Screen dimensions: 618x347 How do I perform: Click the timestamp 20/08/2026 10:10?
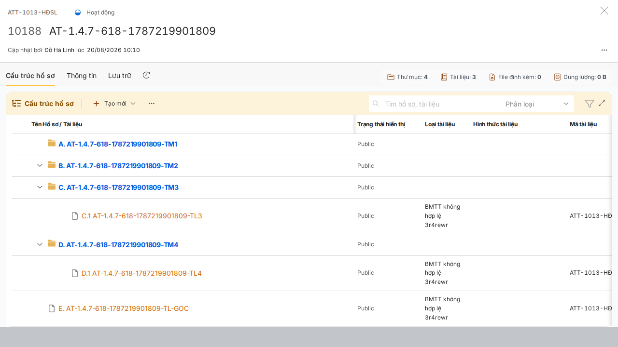tap(113, 50)
